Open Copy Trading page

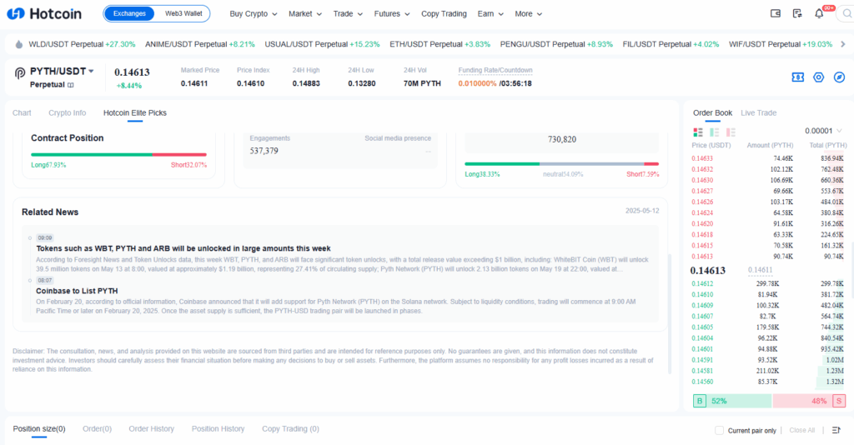click(444, 13)
